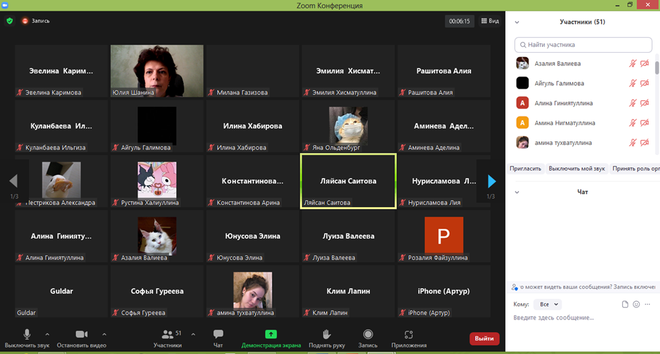Select Азалия Валиева in participants list

click(x=558, y=64)
